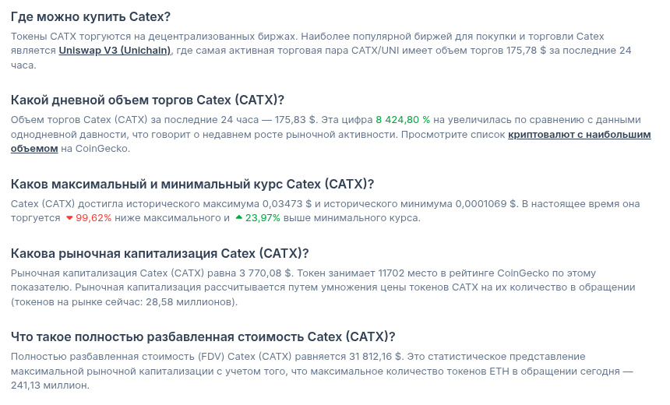Click heading «Какова рыночная капитализация Catex (CATX)?»
Image resolution: width=670 pixels, height=405 pixels.
[160, 253]
